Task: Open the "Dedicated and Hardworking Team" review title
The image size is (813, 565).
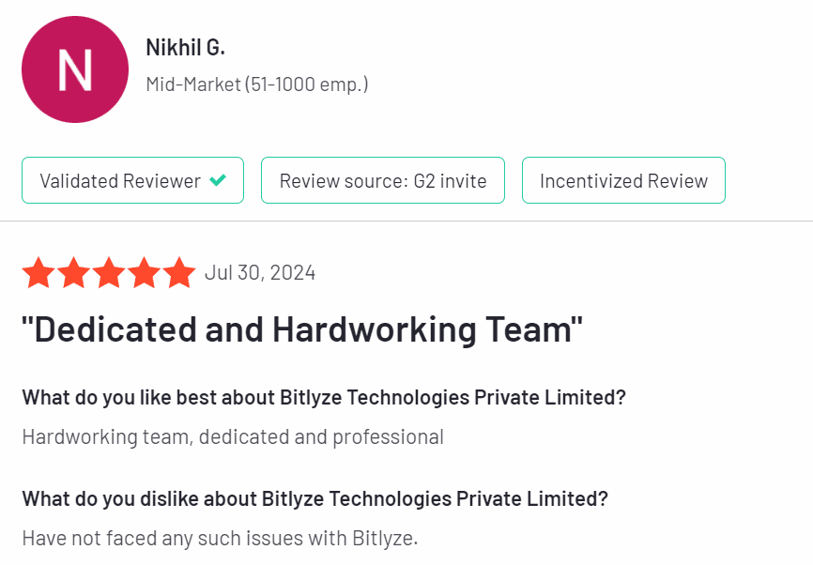Action: click(x=302, y=330)
